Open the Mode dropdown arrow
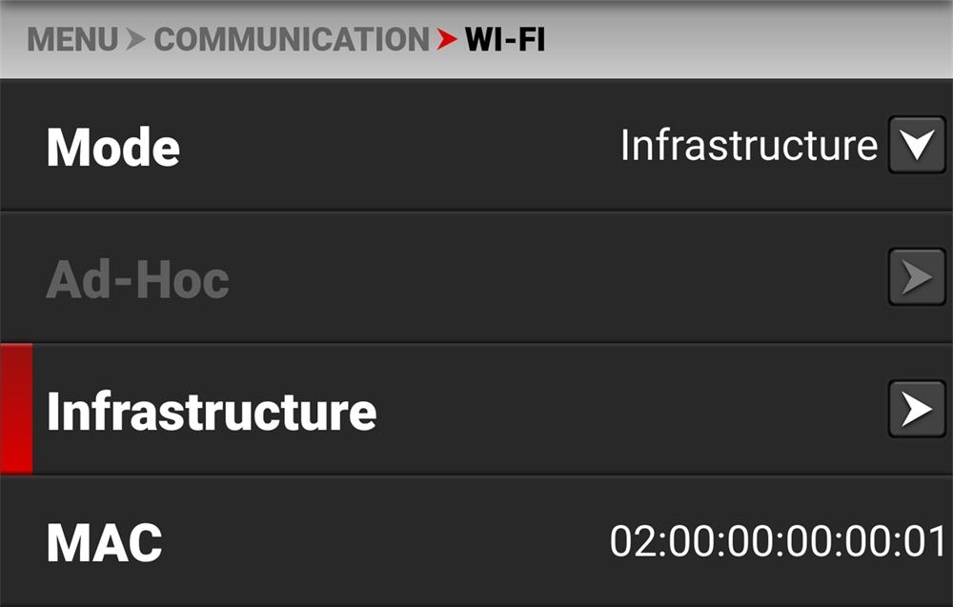The height and width of the screenshot is (607, 953). tap(916, 146)
